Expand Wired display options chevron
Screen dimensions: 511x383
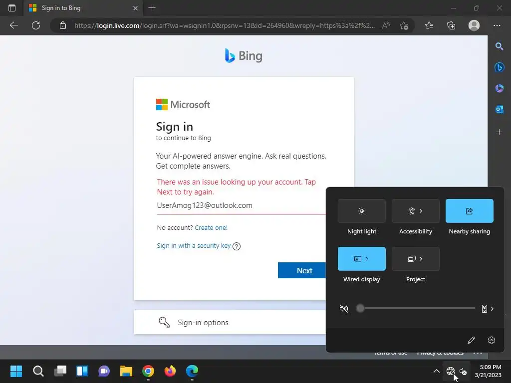point(367,259)
